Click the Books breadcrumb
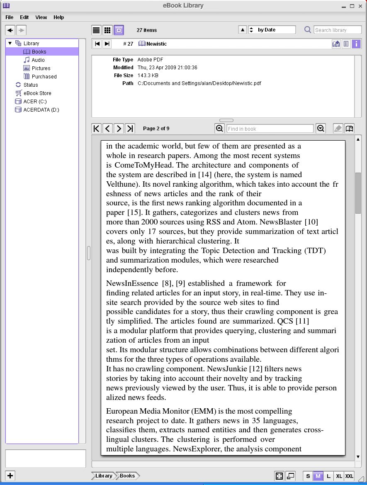The height and width of the screenshot is (485, 367). coord(127,476)
